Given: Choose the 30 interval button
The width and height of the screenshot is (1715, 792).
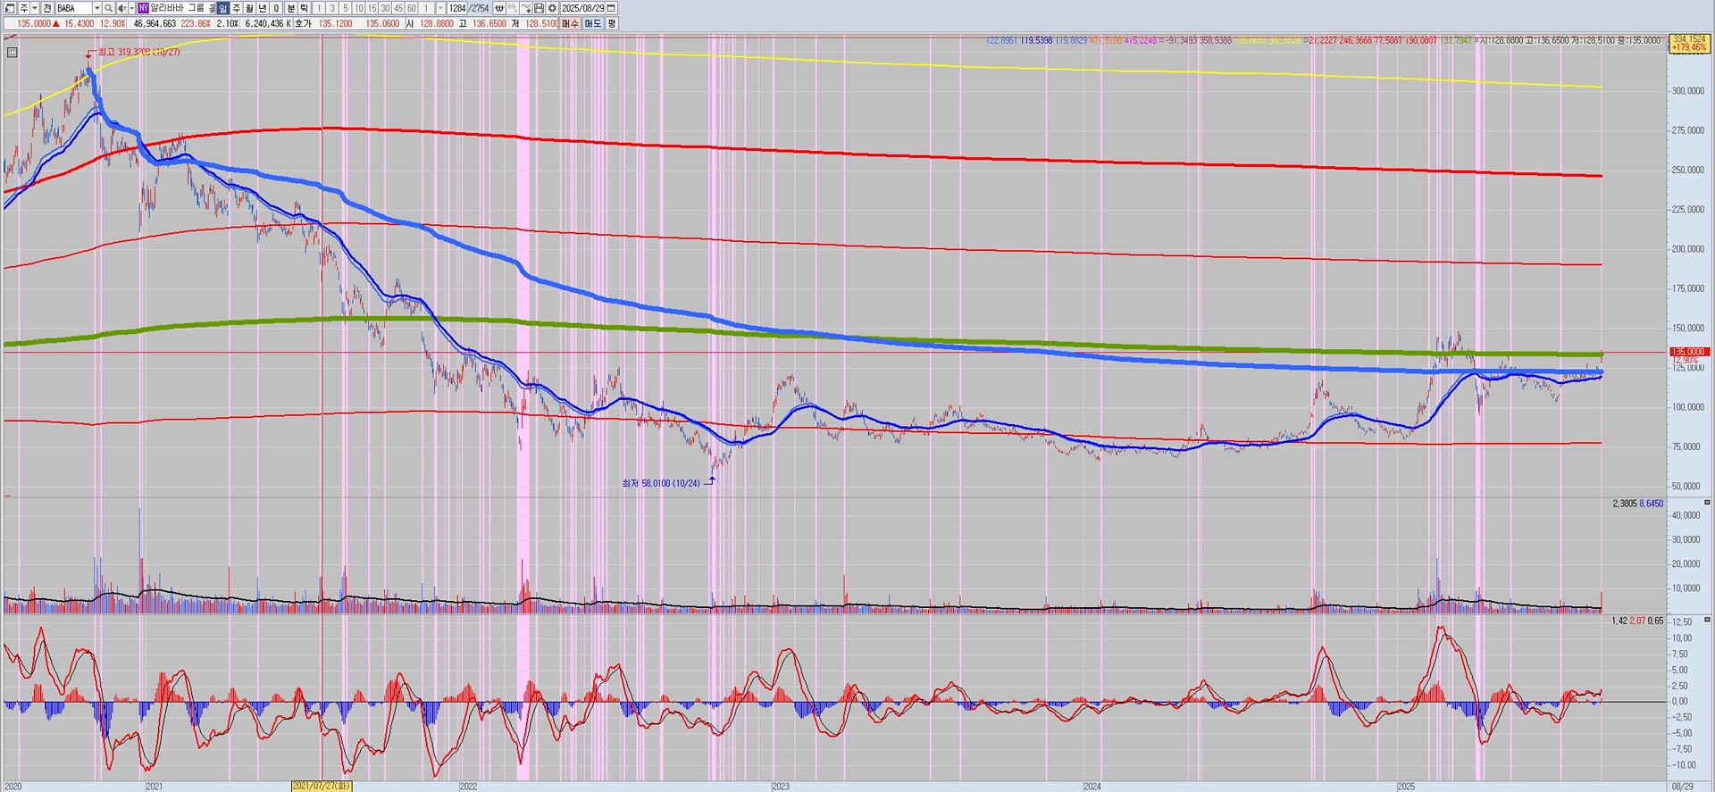Looking at the screenshot, I should pyautogui.click(x=386, y=8).
